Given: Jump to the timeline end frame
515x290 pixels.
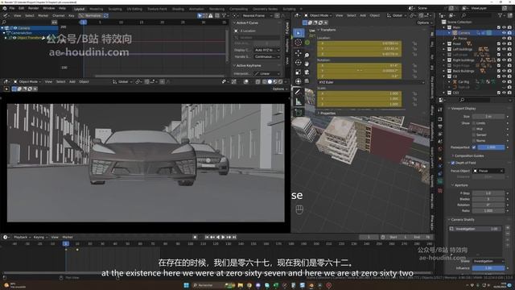Looking at the screenshot, I should (234, 237).
